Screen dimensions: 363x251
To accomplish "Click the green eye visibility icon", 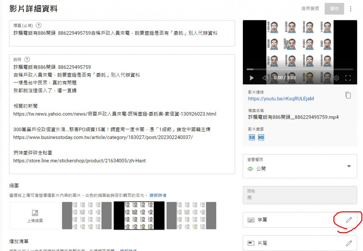I will pos(250,169).
